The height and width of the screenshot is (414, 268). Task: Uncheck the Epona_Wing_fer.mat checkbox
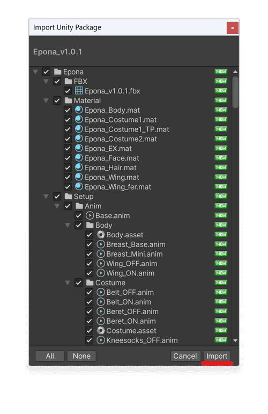click(x=68, y=187)
